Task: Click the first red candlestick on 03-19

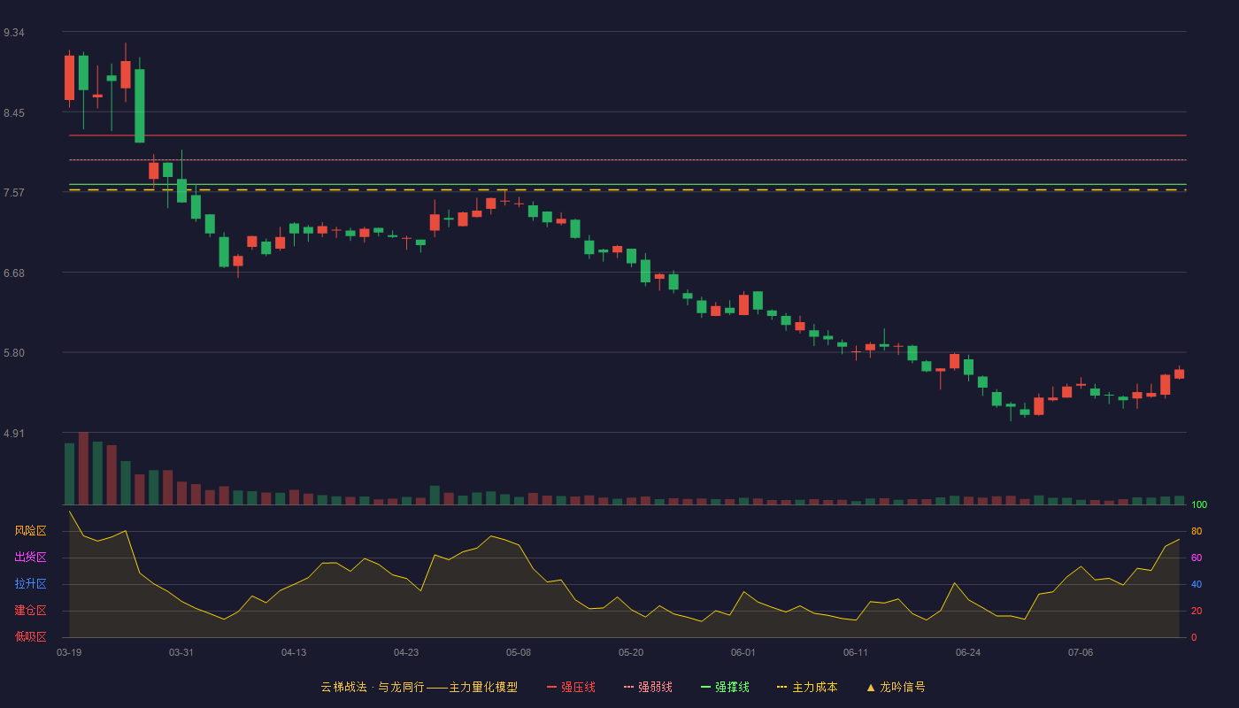Action: (69, 78)
